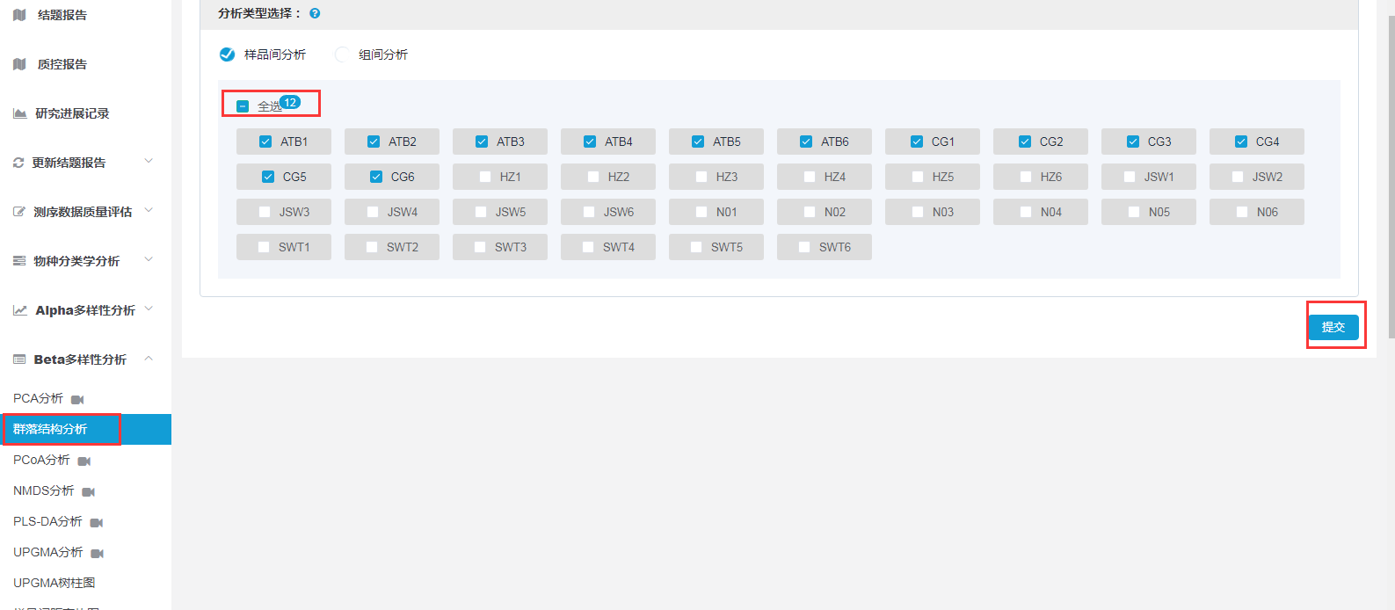Screen dimensions: 1395x610
Task: Check the HZ1 sample checkbox
Action: (485, 177)
